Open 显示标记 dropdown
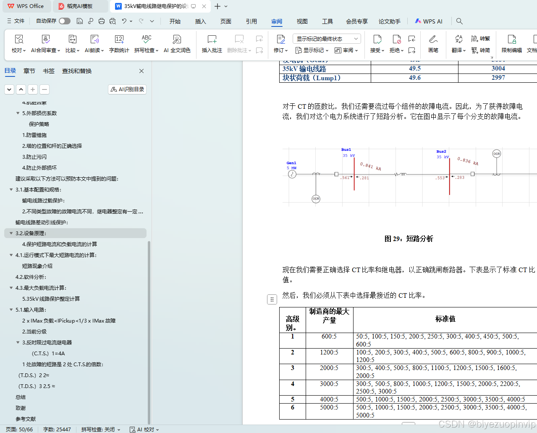Image resolution: width=537 pixels, height=433 pixels. 312,50
